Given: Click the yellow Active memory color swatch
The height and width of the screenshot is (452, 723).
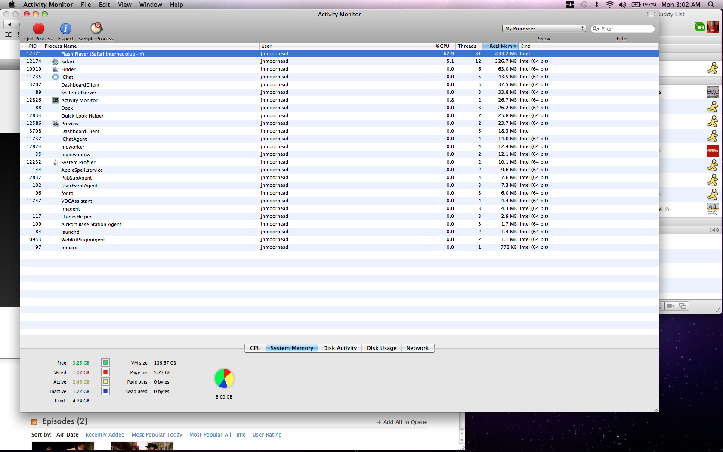Looking at the screenshot, I should (x=105, y=381).
